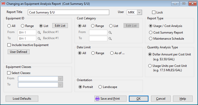Toggle the Select Classes checkbox
The height and width of the screenshot is (105, 198).
(x=9, y=73)
